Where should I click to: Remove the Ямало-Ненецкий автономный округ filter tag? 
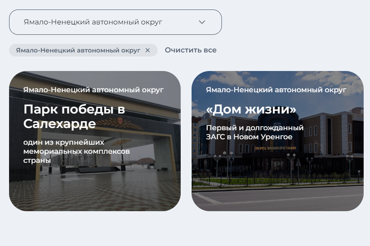pos(148,50)
